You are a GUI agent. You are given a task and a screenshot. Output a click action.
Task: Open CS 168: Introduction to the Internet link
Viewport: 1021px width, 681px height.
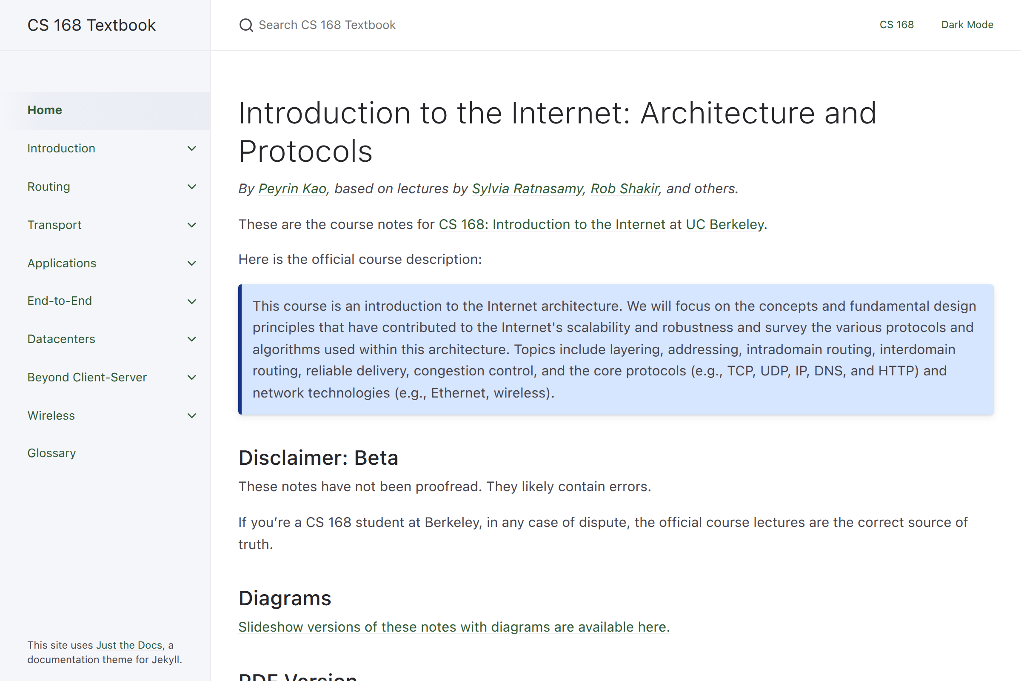pyautogui.click(x=552, y=225)
